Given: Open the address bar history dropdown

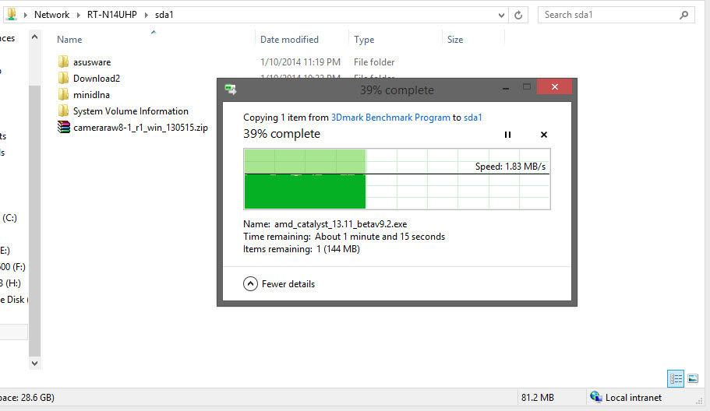Looking at the screenshot, I should point(501,15).
